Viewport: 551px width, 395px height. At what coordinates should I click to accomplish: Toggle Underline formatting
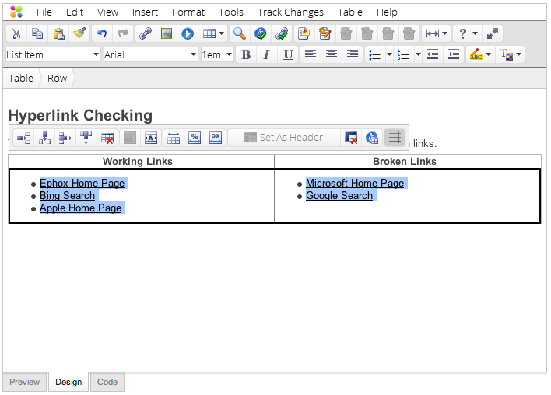tap(288, 54)
